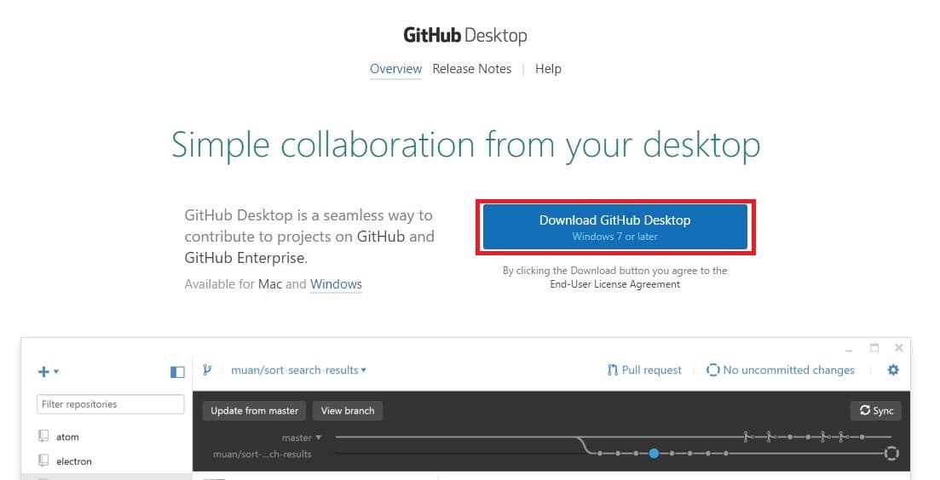Maximize the GitHub Desktop app window
Image resolution: width=940 pixels, height=480 pixels.
tap(874, 348)
